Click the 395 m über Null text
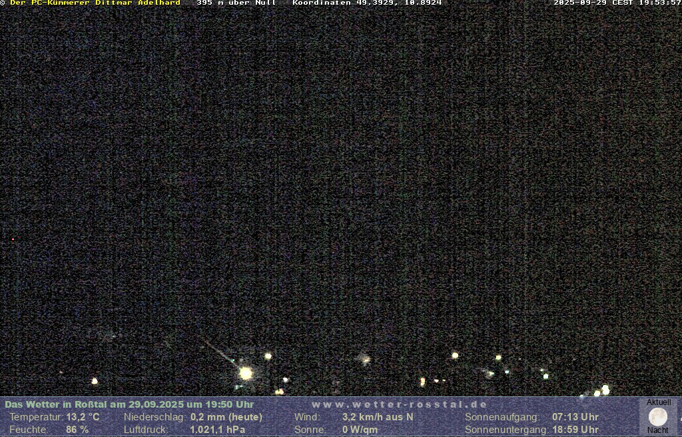Screen dimensions: 682x437 coord(236,3)
